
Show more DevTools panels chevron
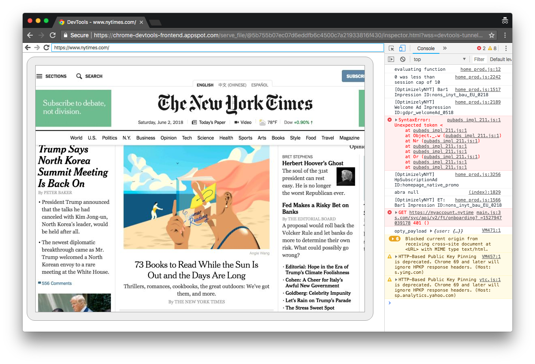(x=445, y=48)
